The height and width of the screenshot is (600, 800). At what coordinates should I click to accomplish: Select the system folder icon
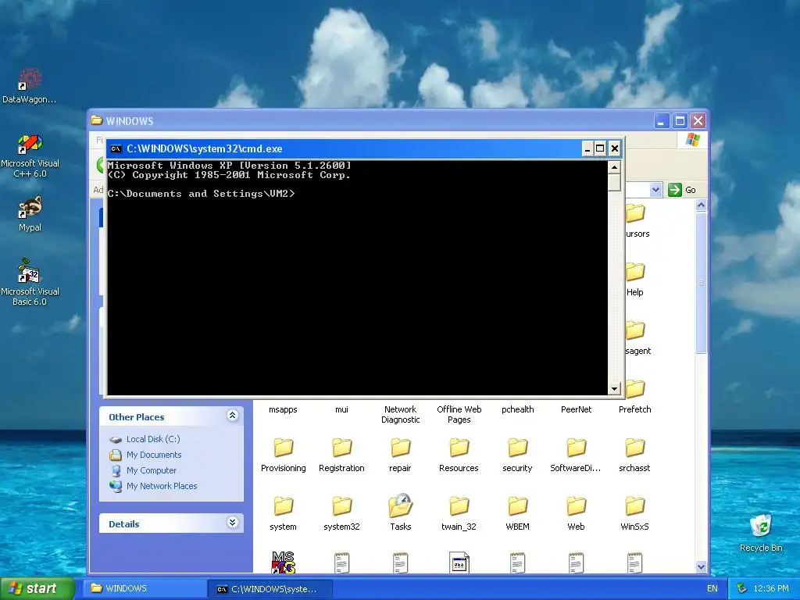[283, 506]
